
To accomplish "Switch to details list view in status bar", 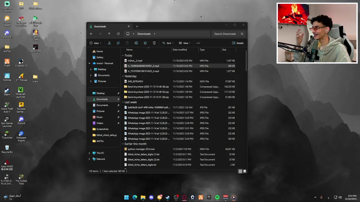I will tap(240, 171).
